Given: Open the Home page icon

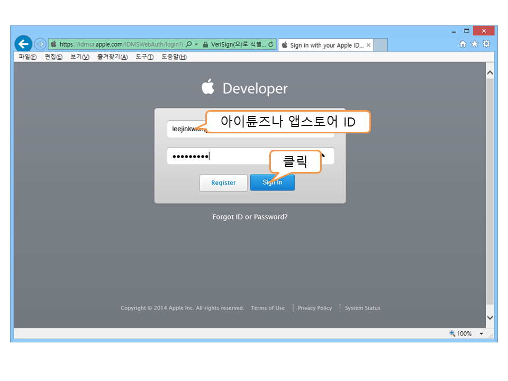Looking at the screenshot, I should 463,44.
